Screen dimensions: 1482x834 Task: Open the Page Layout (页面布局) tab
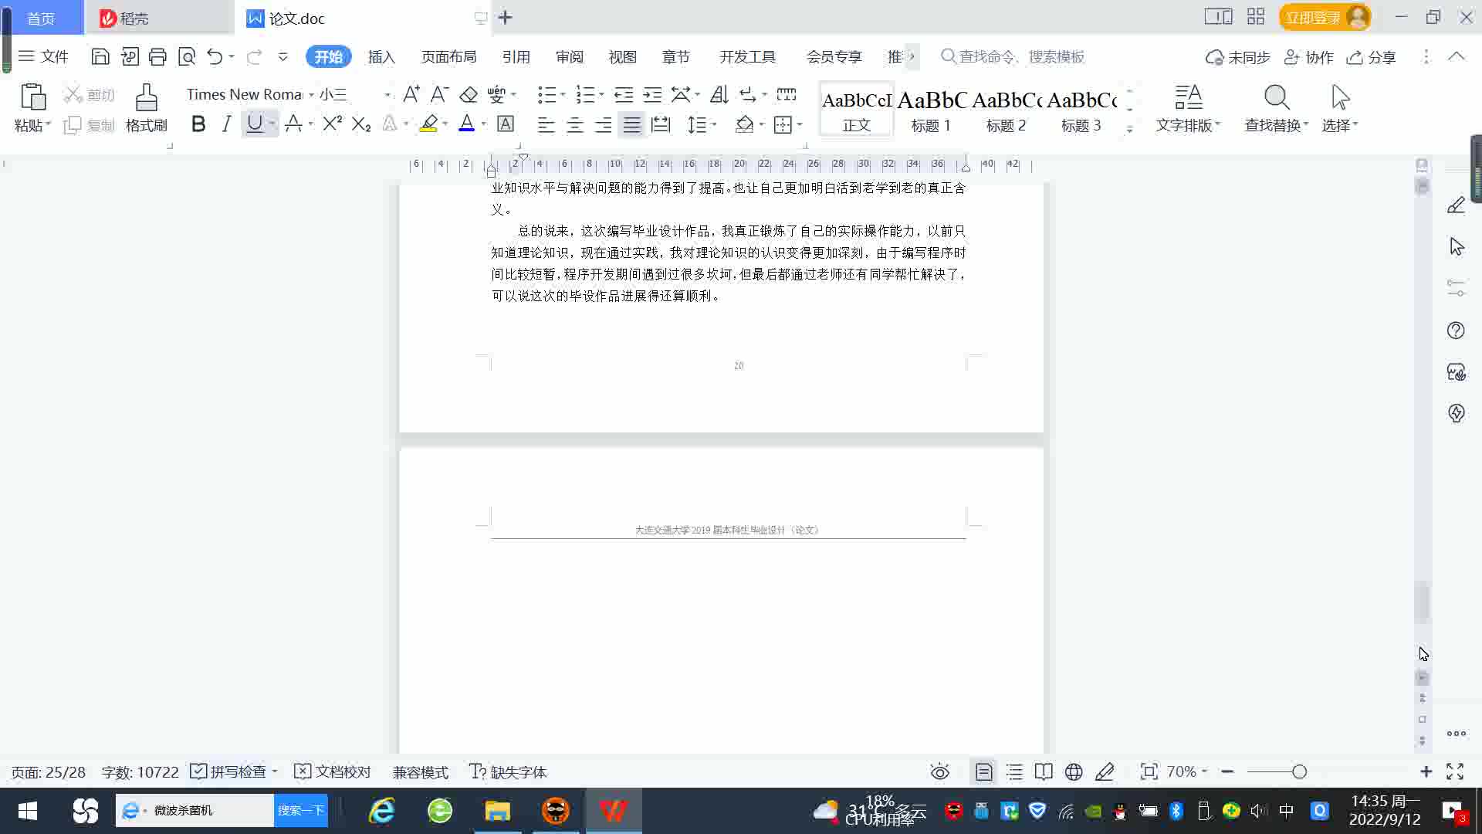[448, 56]
